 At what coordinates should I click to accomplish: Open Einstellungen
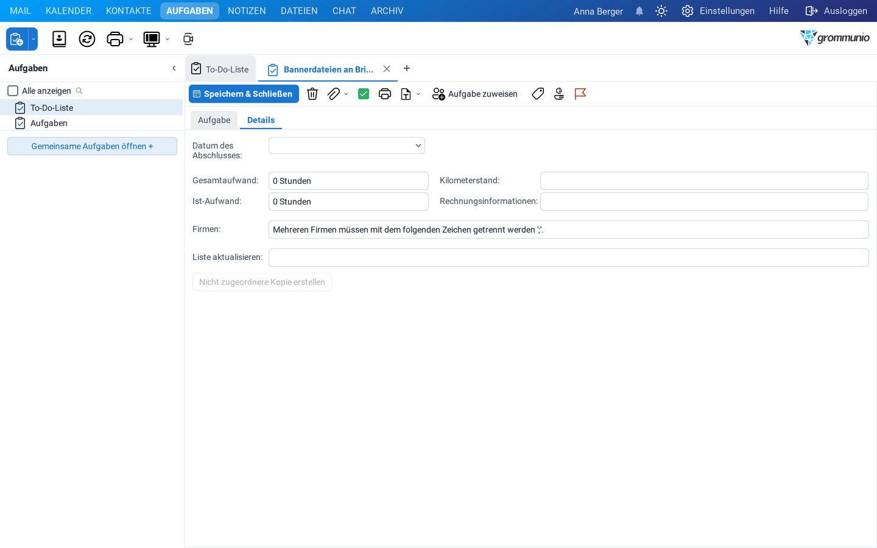(718, 11)
